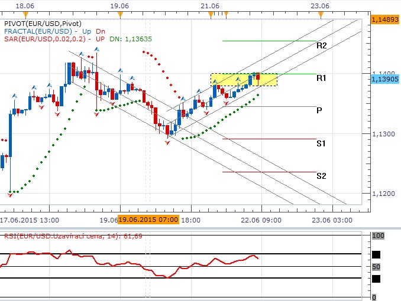Select the red down fractal arrow below the 1,1300 low
Viewport: 401px width, 301px height.
(168, 143)
